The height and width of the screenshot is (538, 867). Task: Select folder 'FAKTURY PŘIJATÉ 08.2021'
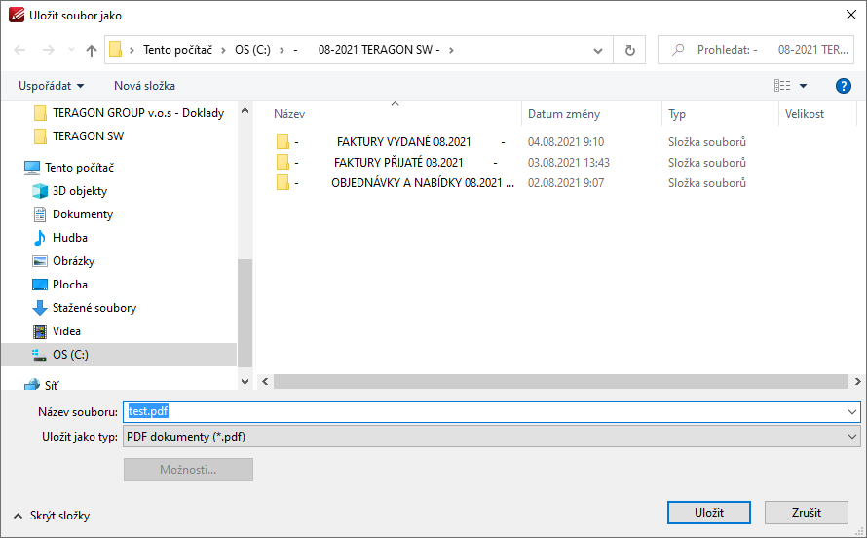click(x=398, y=163)
